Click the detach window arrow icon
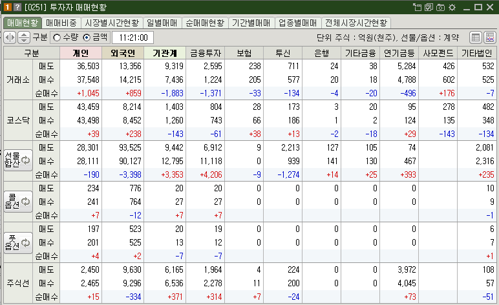This screenshot has height=305, width=499. point(417,7)
